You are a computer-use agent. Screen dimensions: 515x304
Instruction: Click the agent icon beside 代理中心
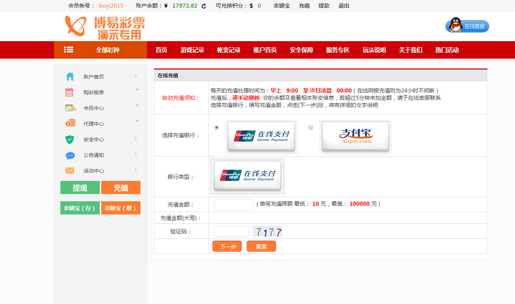pyautogui.click(x=70, y=123)
